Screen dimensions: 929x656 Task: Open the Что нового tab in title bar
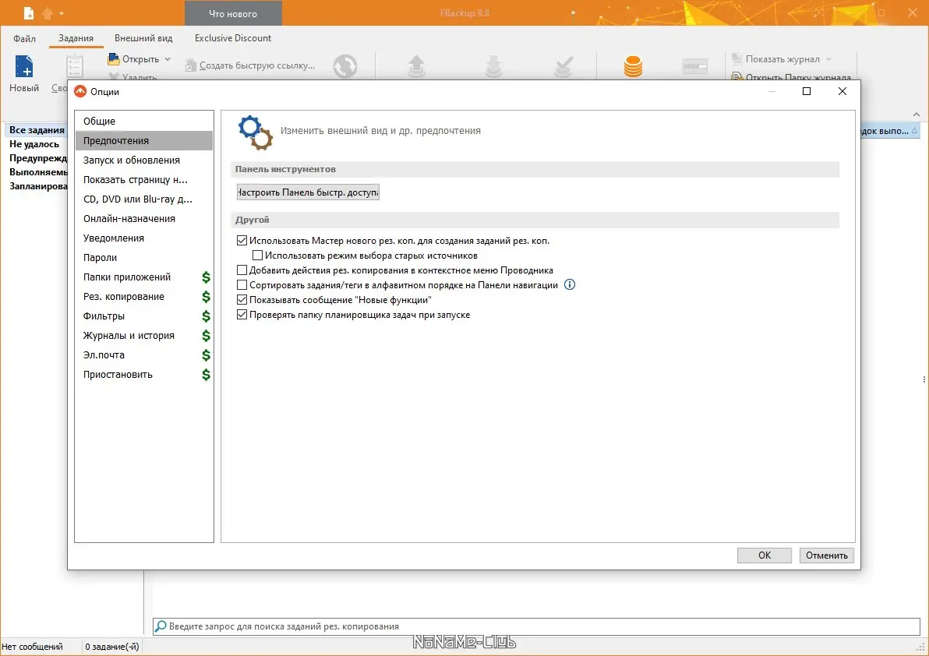pyautogui.click(x=234, y=13)
